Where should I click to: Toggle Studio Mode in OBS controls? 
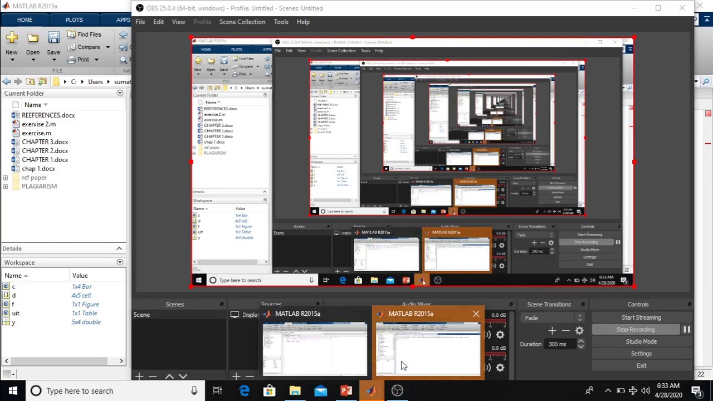641,341
